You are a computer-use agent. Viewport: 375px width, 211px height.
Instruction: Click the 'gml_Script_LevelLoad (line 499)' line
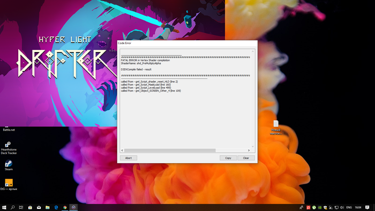click(x=153, y=88)
